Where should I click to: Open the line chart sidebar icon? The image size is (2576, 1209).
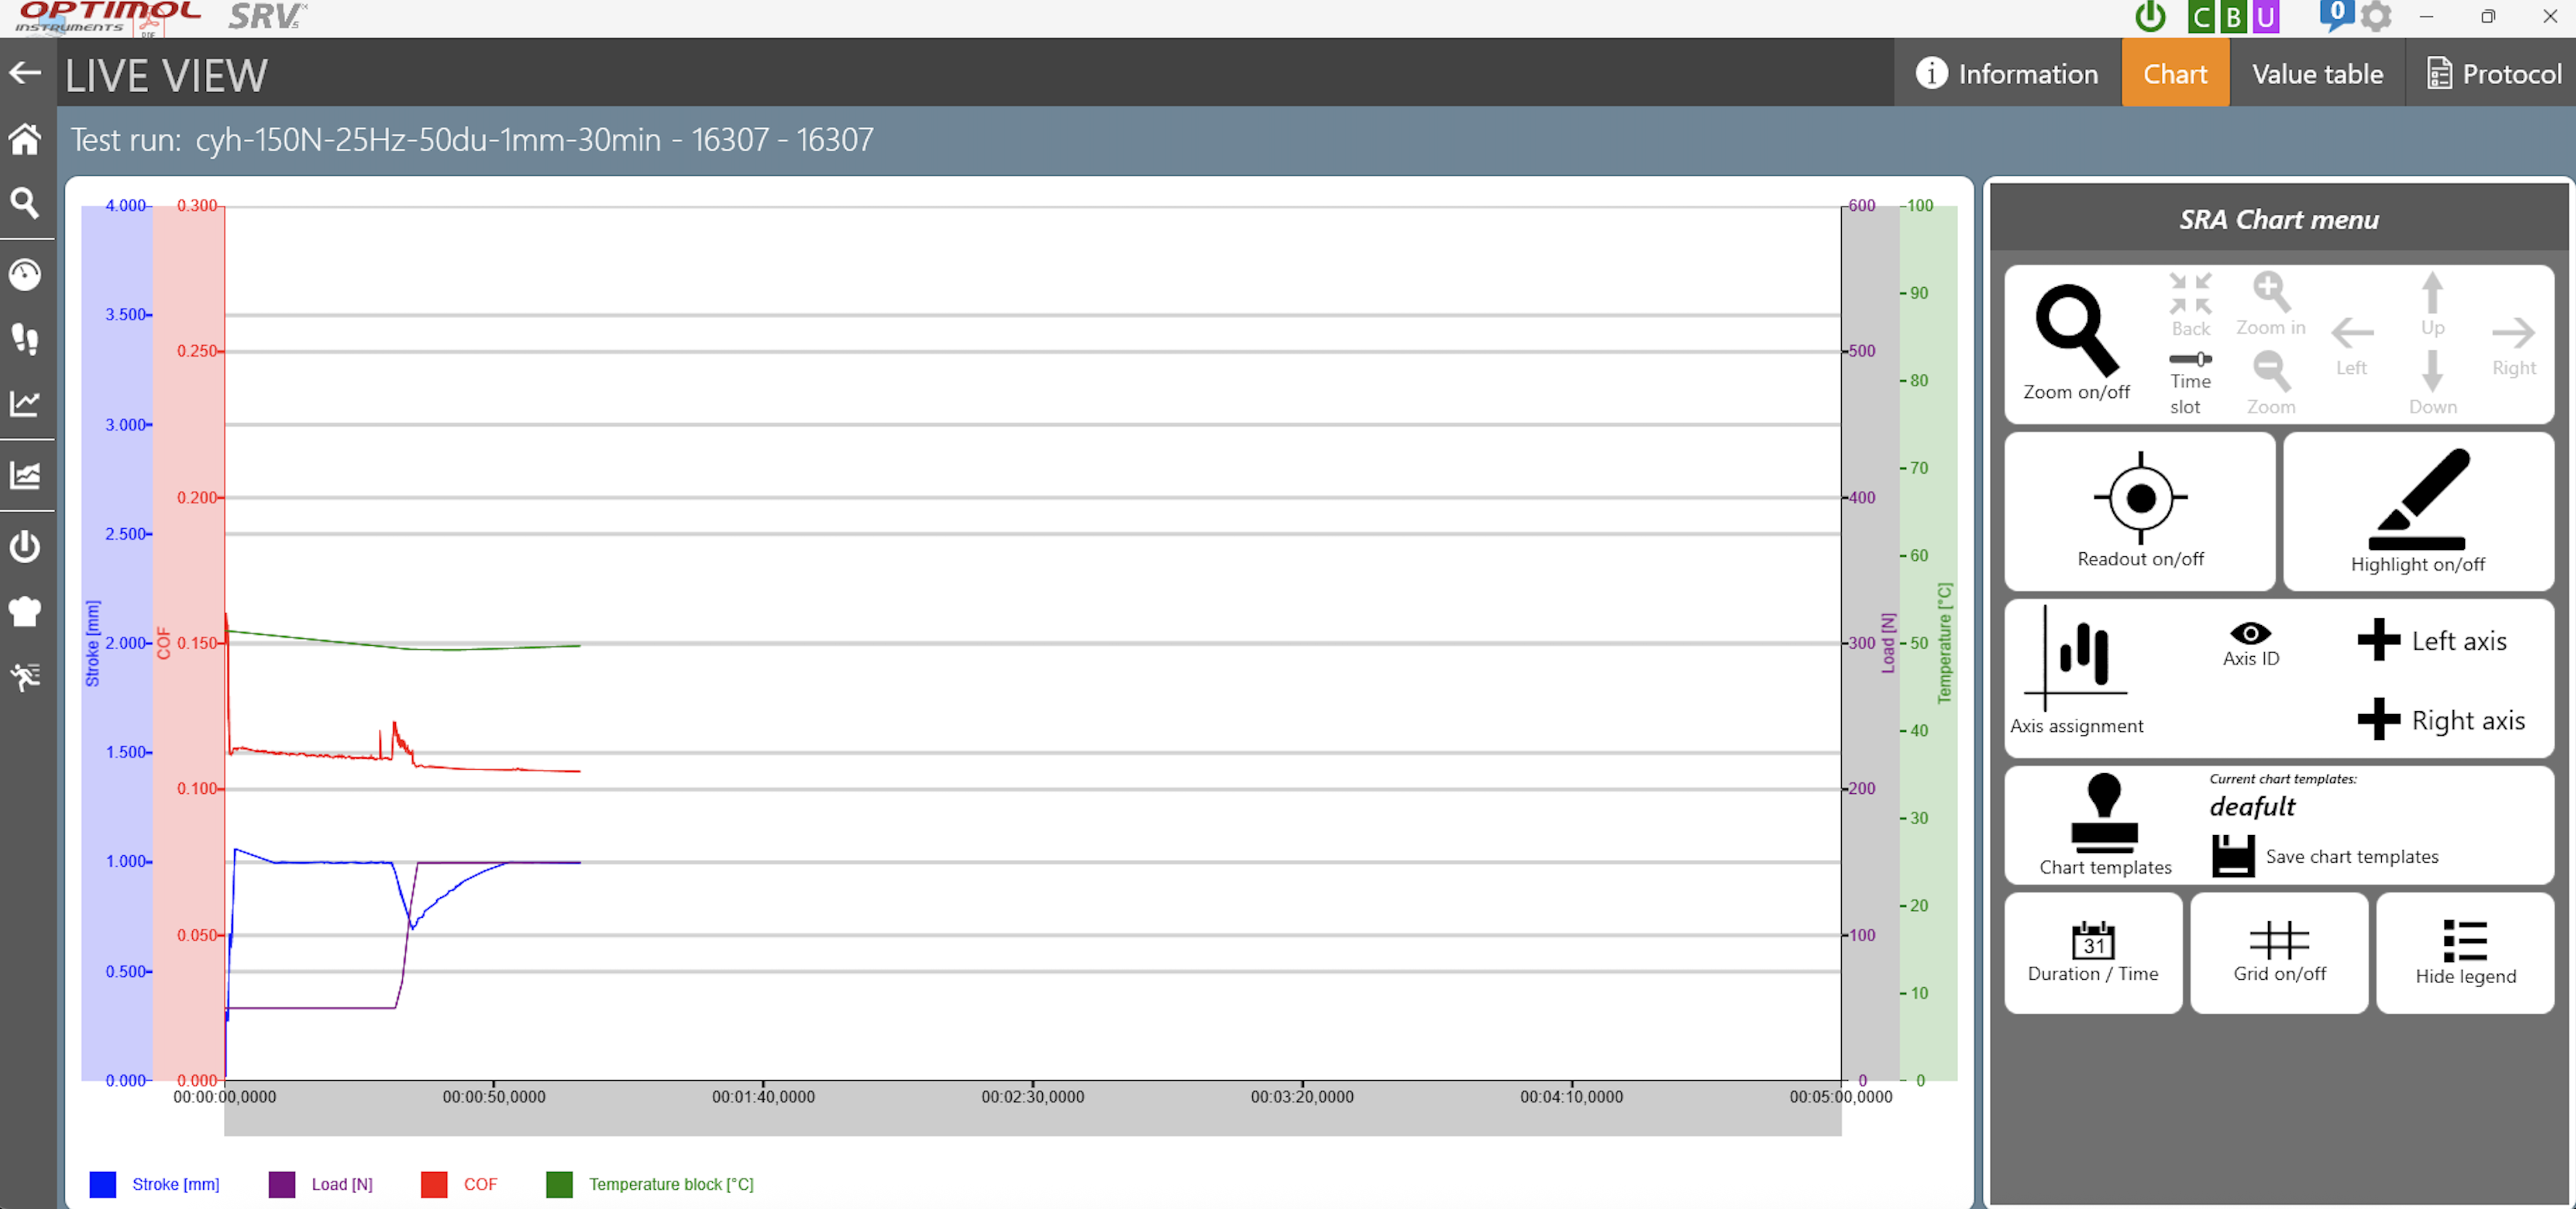coord(25,403)
